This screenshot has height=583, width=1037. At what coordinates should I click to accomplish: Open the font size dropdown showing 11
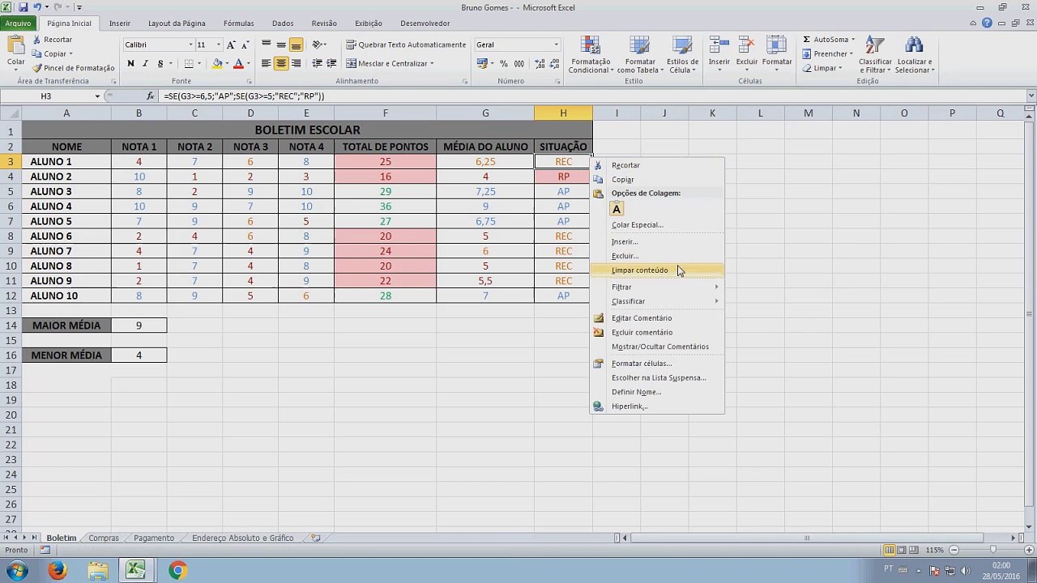coord(219,45)
